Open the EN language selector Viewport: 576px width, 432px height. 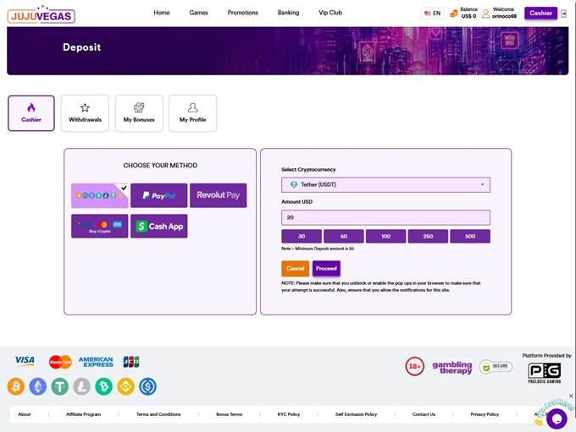pos(432,14)
